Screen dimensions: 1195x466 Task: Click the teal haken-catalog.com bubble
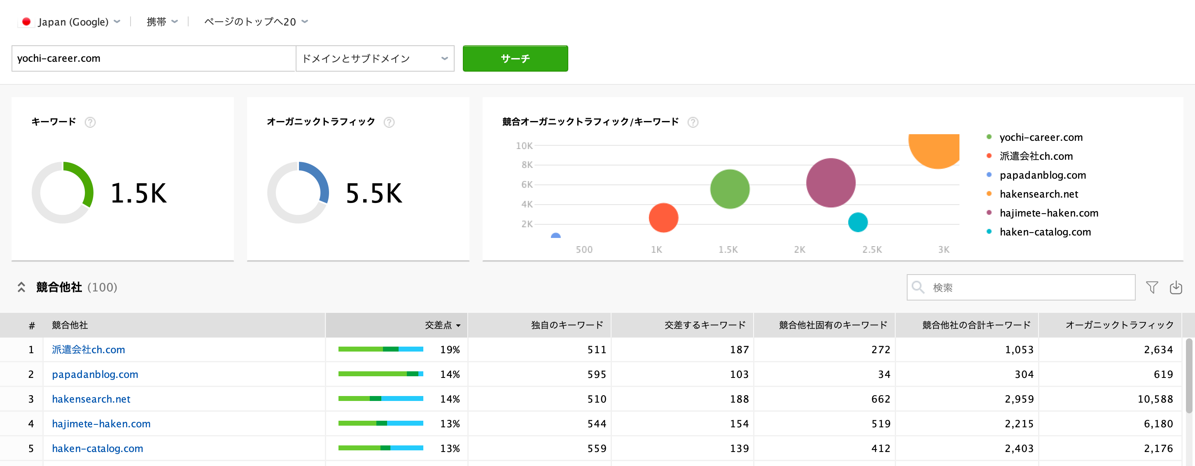click(858, 222)
